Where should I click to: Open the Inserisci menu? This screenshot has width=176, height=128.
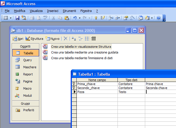[53, 11]
